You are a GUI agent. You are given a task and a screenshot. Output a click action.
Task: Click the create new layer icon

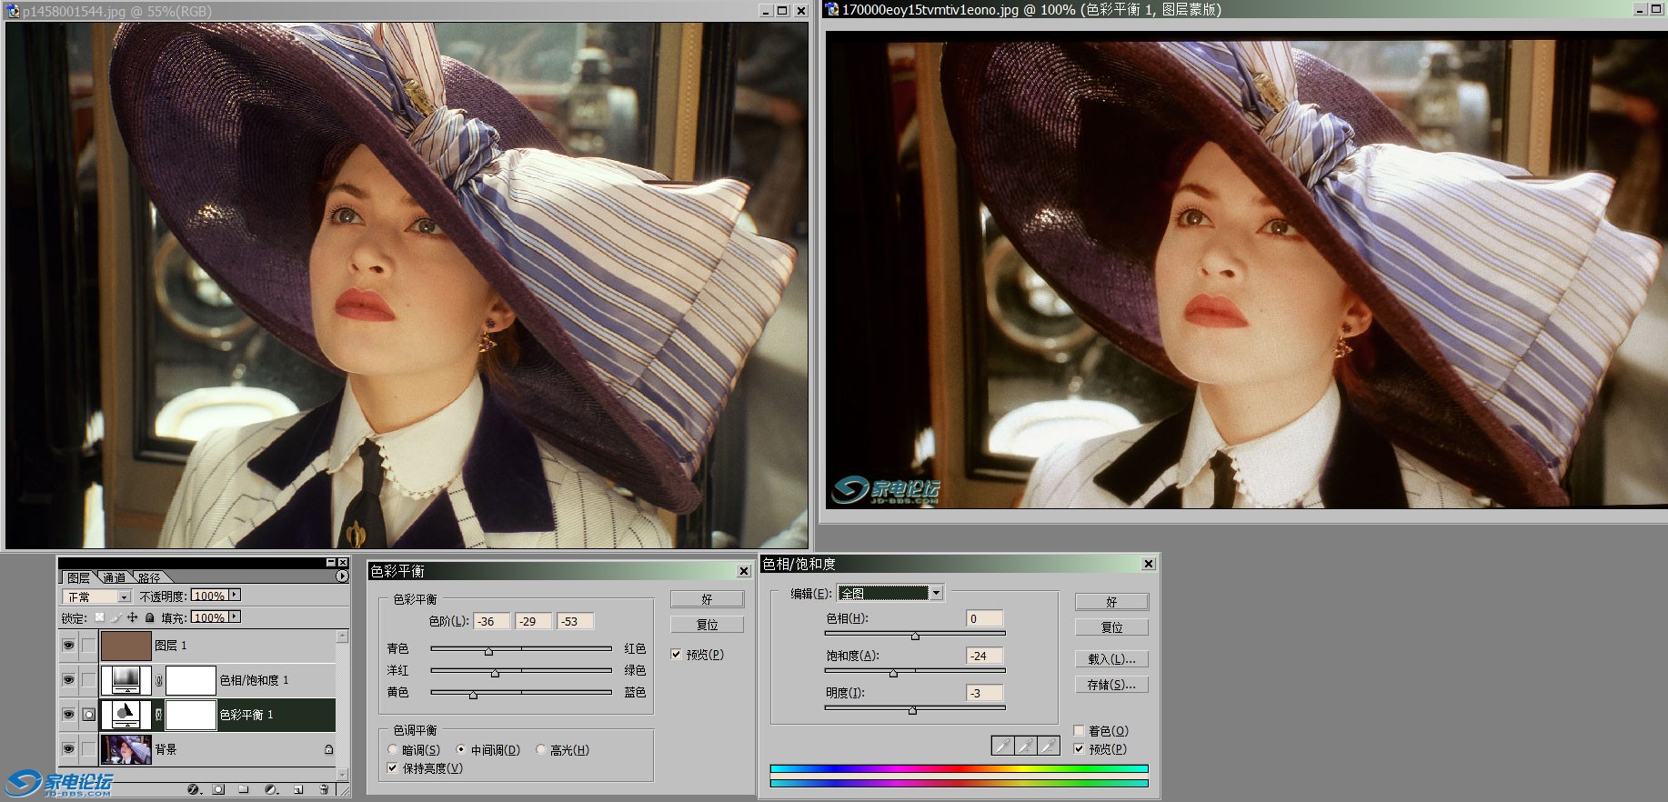point(298,789)
